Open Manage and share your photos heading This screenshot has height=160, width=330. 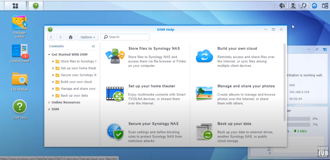point(246,86)
